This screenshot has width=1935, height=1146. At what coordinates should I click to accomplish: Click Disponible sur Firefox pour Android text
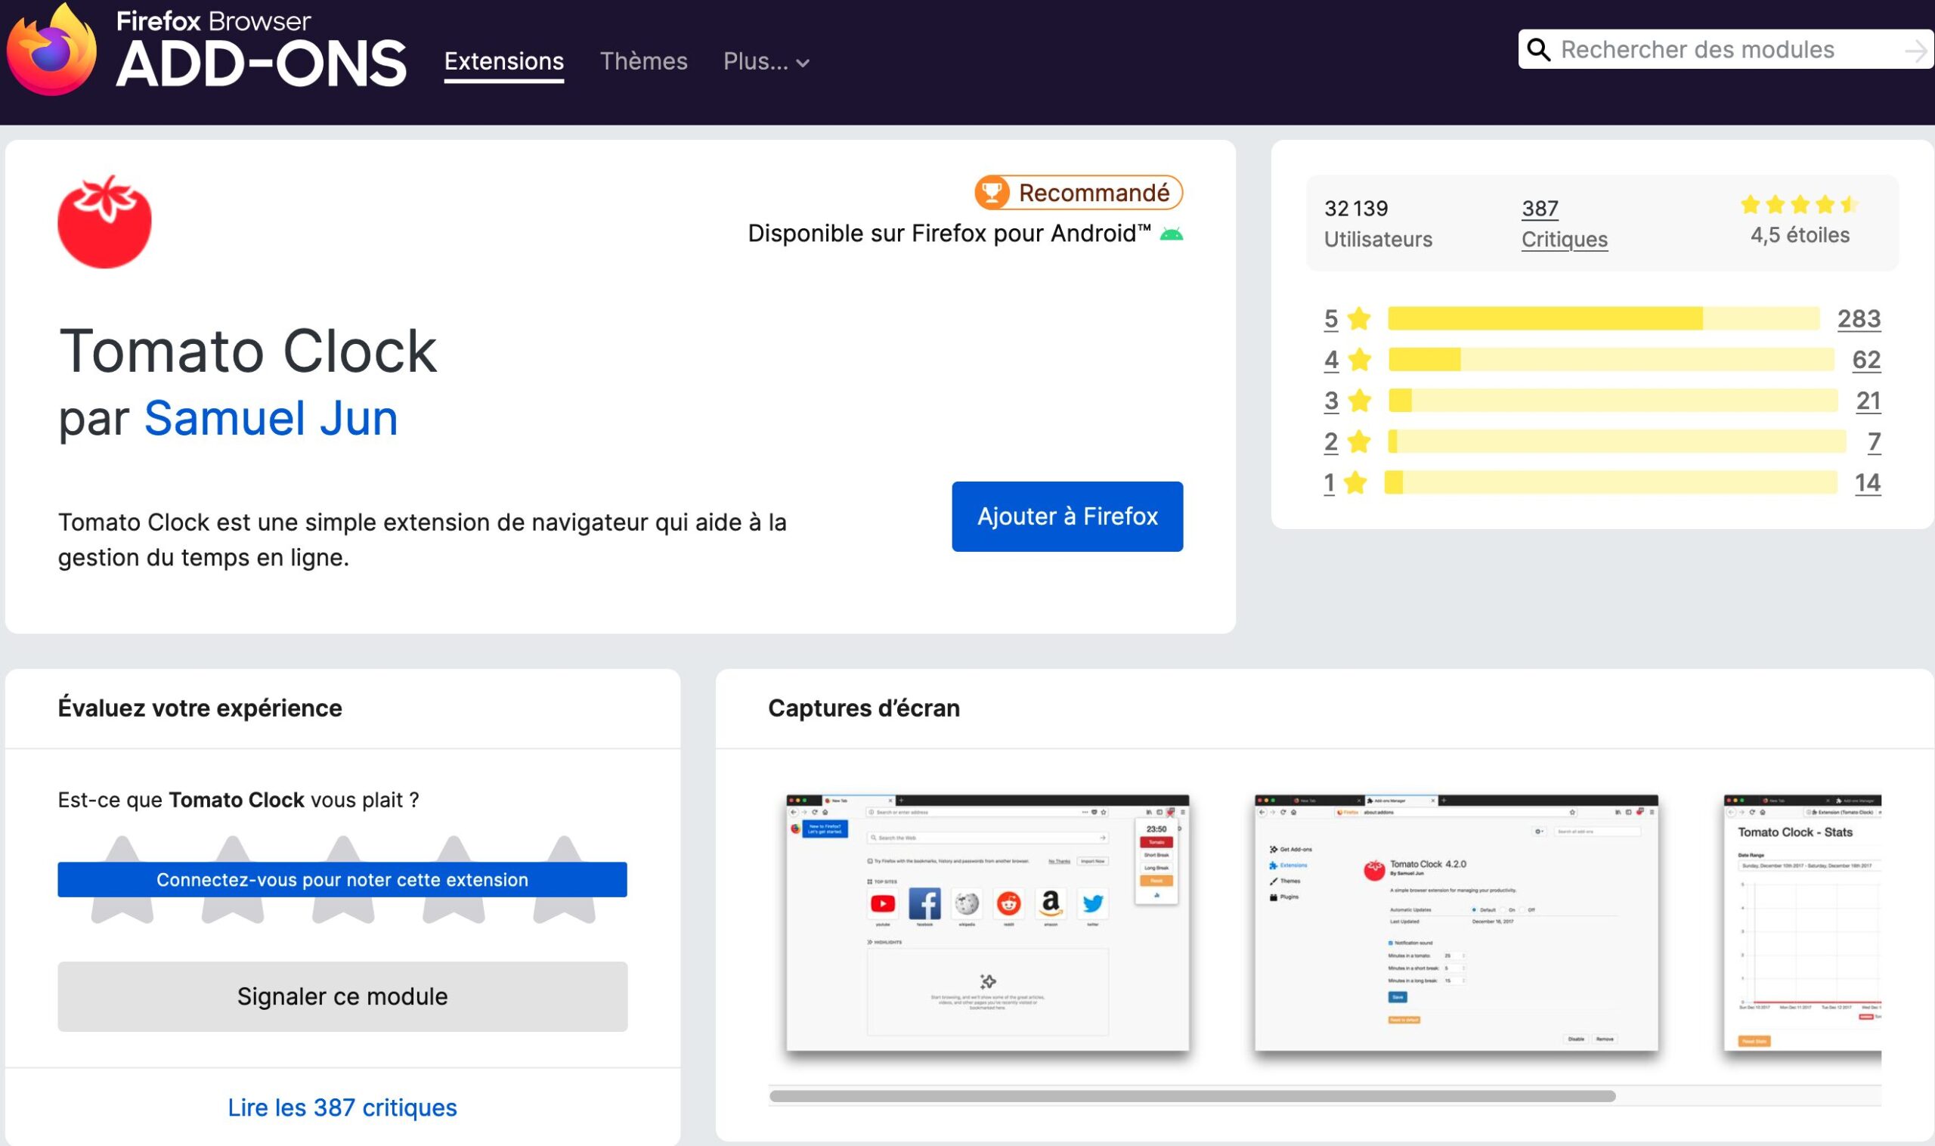[x=950, y=234]
